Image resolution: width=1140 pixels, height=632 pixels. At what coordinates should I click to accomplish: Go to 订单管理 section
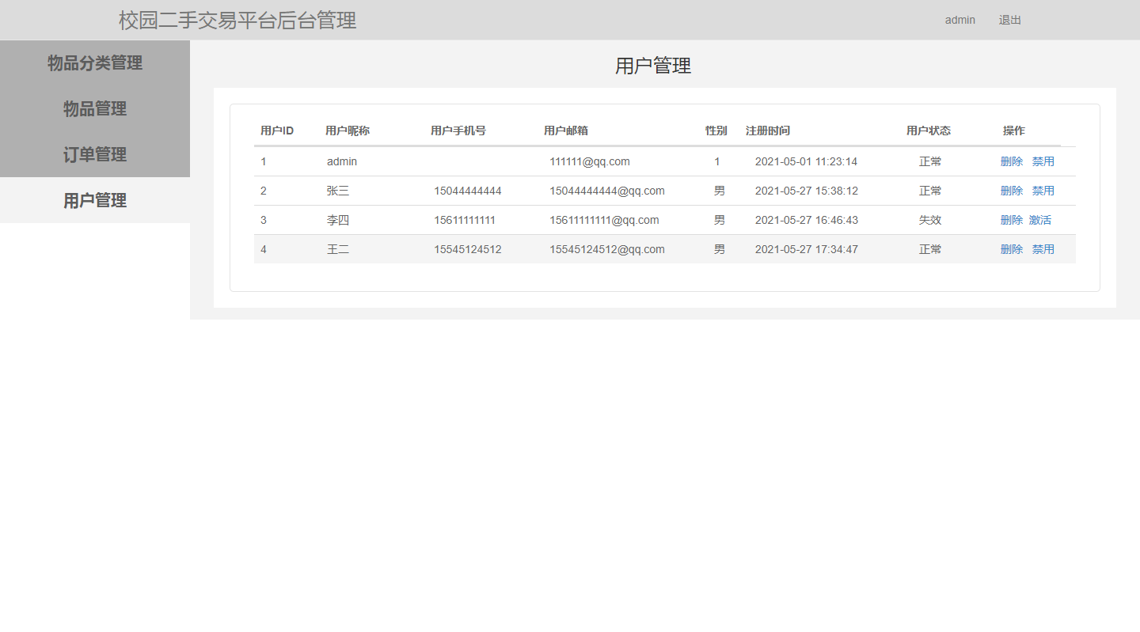[95, 155]
